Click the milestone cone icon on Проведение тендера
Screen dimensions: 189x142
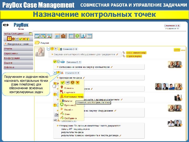pos(62,73)
